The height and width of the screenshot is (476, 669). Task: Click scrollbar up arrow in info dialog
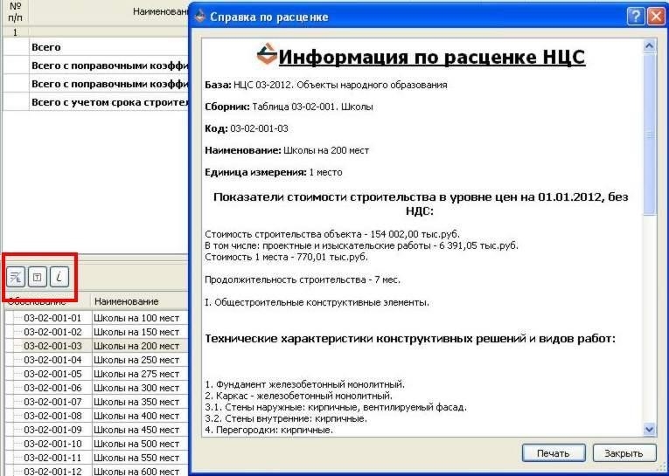tap(649, 45)
